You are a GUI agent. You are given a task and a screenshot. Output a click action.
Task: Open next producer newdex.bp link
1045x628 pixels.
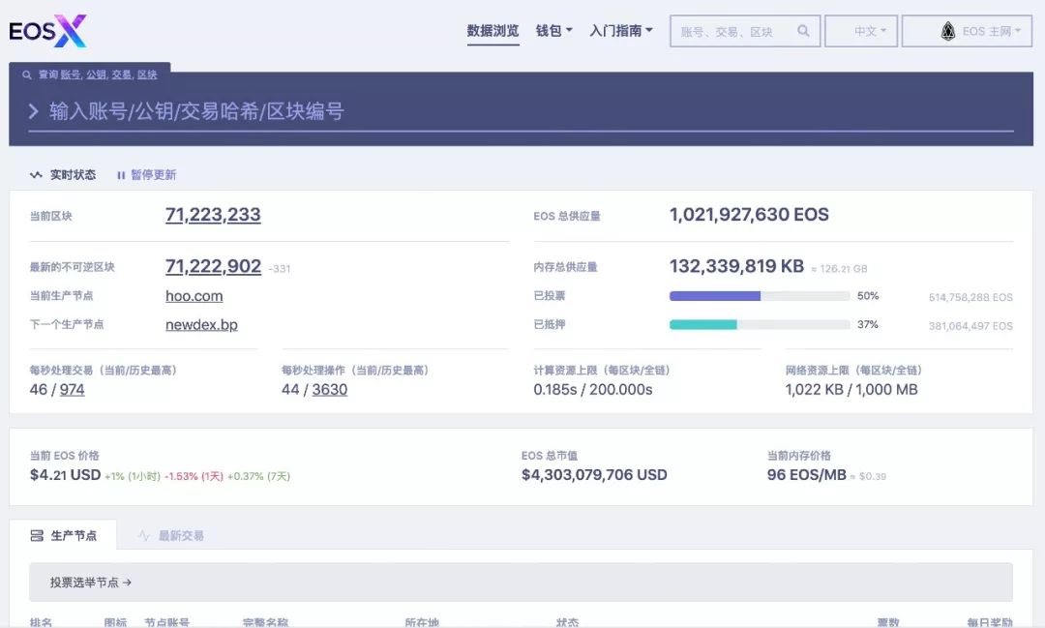(201, 325)
